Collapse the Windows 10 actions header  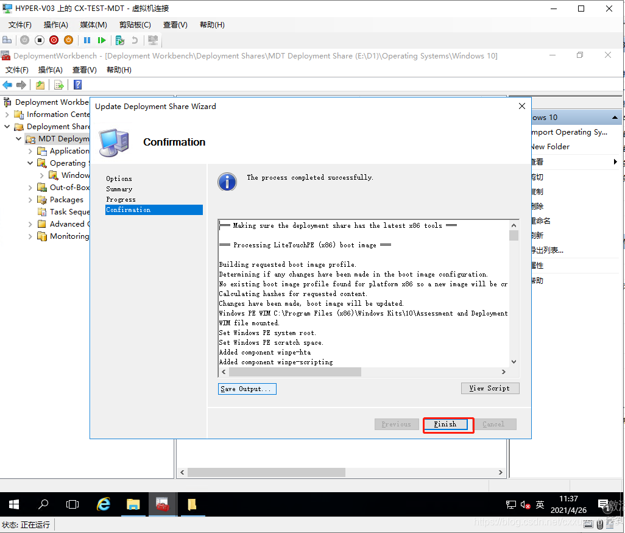615,118
